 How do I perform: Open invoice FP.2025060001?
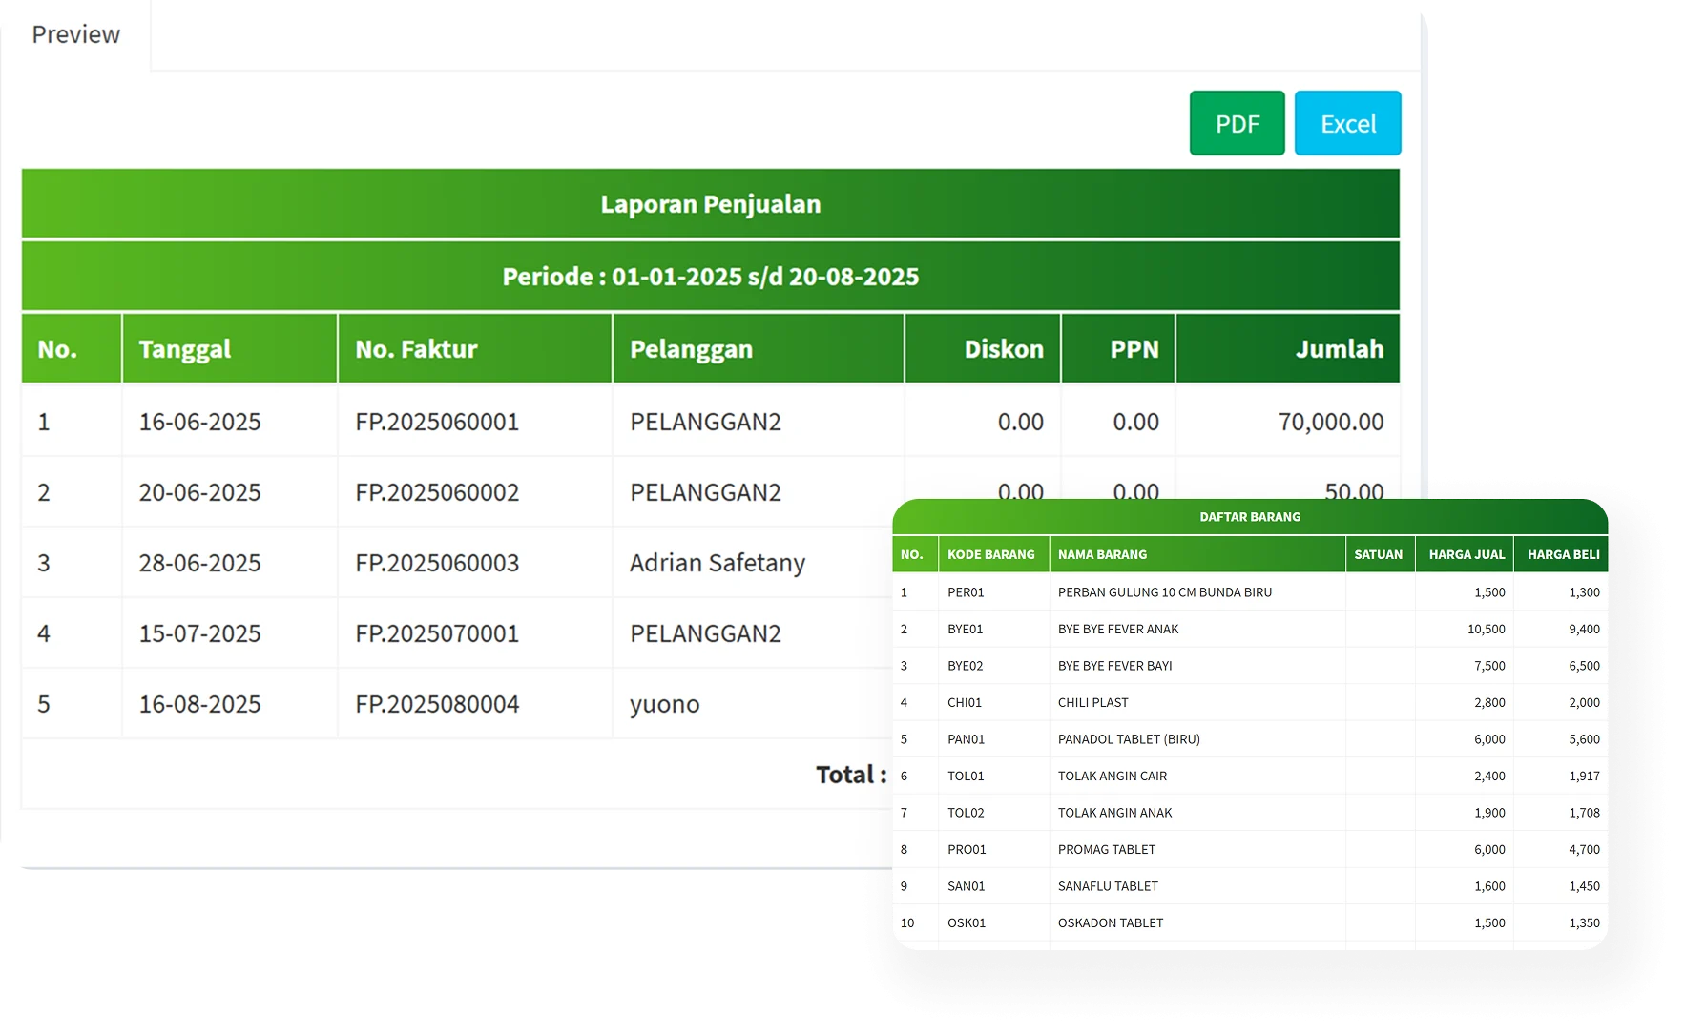(437, 422)
